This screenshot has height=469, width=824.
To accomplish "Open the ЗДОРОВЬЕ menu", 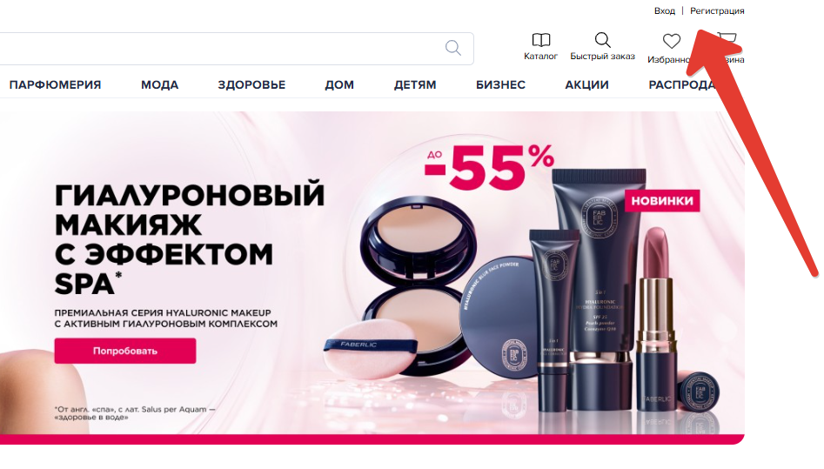I will pos(251,84).
